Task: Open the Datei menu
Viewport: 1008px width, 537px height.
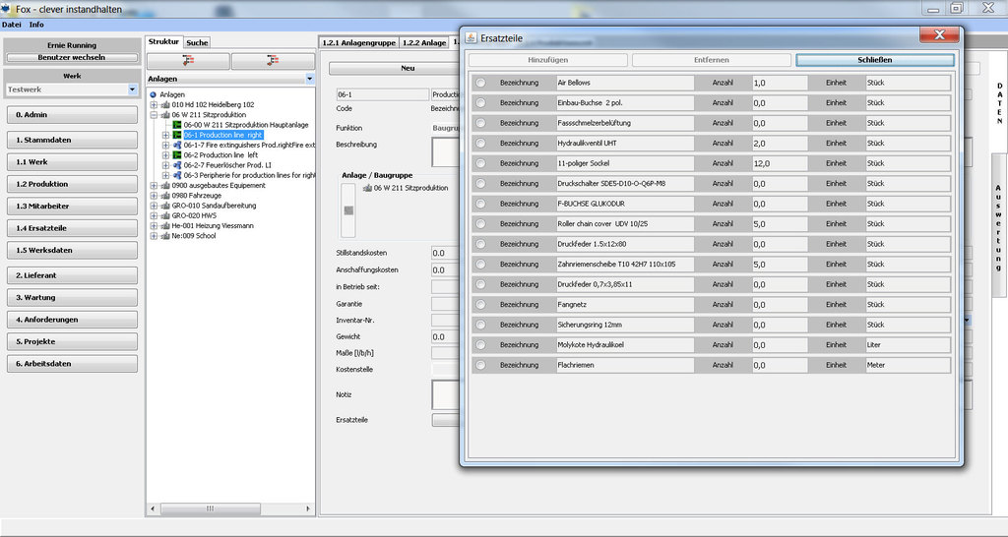Action: (x=12, y=24)
